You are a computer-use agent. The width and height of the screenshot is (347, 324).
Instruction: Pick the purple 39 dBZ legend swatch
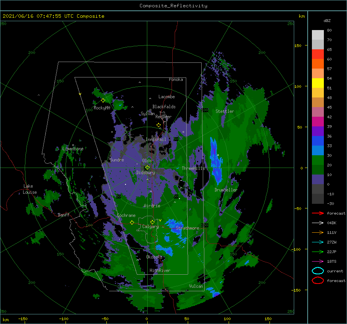(318, 131)
